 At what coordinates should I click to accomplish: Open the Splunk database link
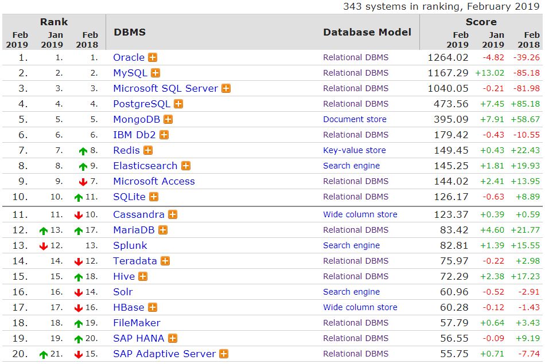(x=130, y=245)
